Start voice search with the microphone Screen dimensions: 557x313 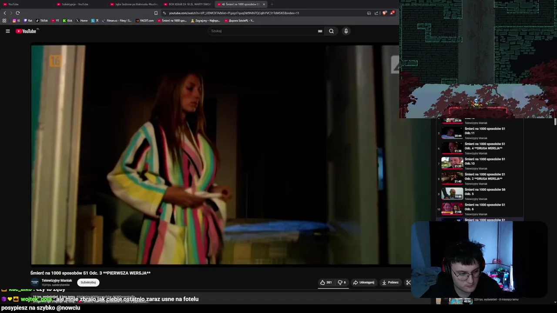click(346, 31)
